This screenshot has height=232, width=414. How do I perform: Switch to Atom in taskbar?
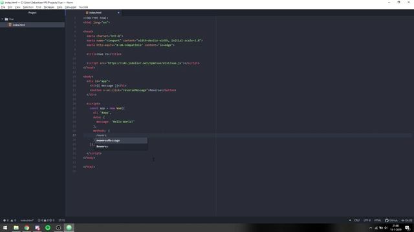(69, 227)
